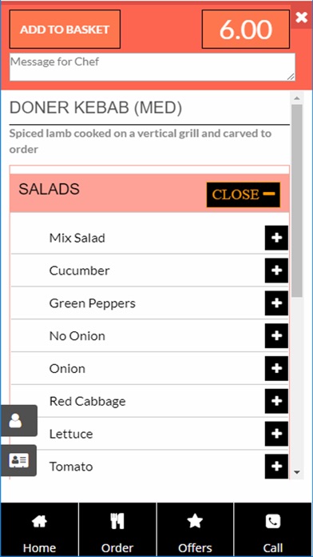Add Mix Salad with plus icon
Viewport: 313px width, 557px height.
(x=276, y=238)
